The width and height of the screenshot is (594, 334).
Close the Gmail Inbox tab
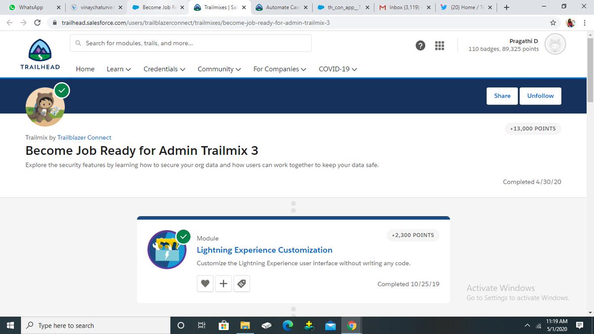pyautogui.click(x=429, y=7)
